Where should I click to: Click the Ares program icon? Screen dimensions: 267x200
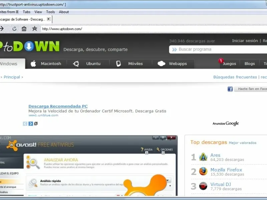[x=203, y=157]
